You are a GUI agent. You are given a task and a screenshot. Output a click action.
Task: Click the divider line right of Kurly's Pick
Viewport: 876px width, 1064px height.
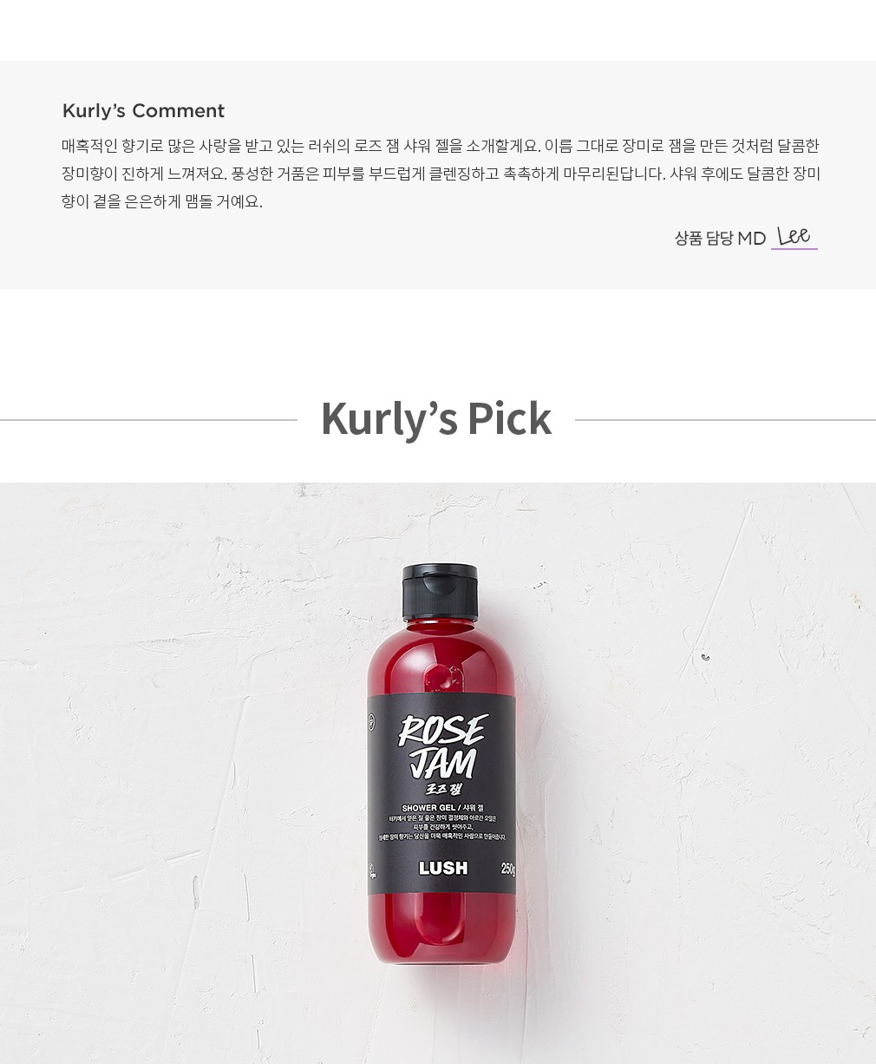725,420
